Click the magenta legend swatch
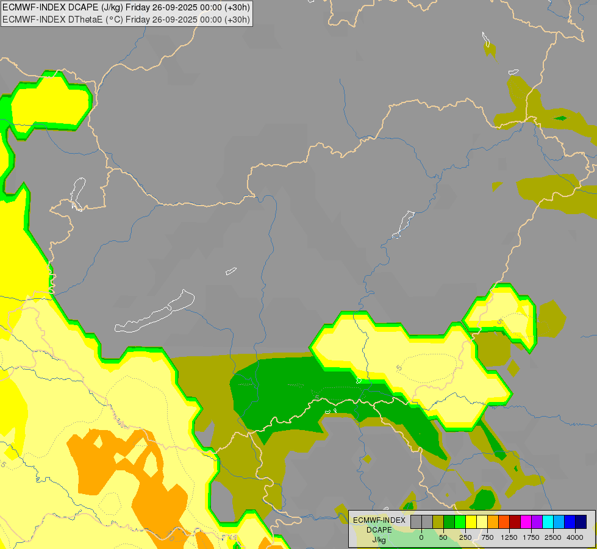Image resolution: width=597 pixels, height=549 pixels. click(526, 522)
